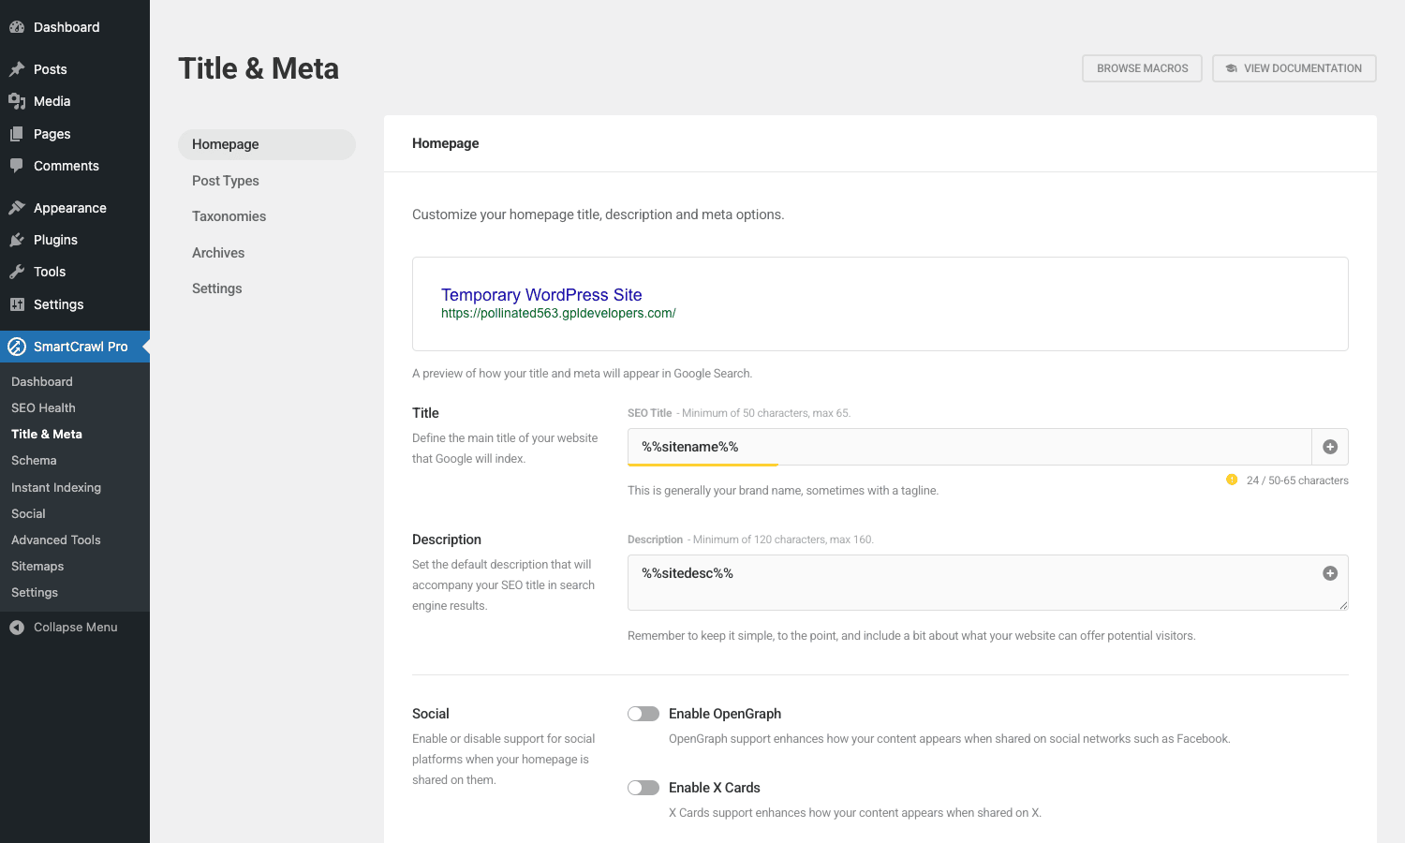This screenshot has width=1405, height=843.
Task: Click the SEO Title yellow length progress bar
Action: tap(702, 465)
